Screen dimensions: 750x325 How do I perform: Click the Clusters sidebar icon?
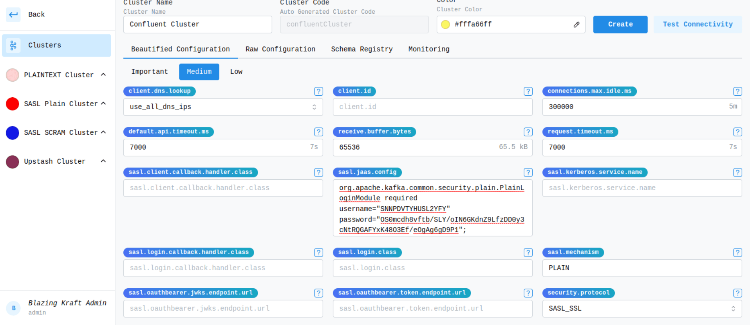pos(13,45)
